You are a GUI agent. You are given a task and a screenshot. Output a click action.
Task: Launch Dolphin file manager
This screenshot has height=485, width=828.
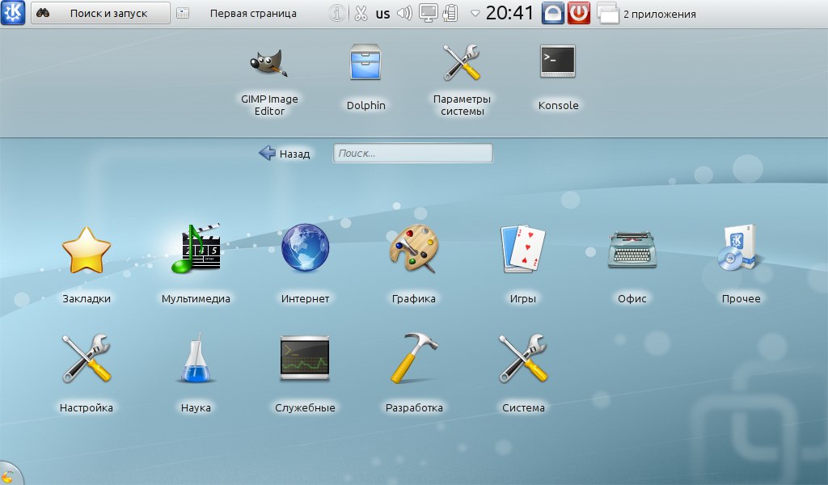pyautogui.click(x=365, y=77)
